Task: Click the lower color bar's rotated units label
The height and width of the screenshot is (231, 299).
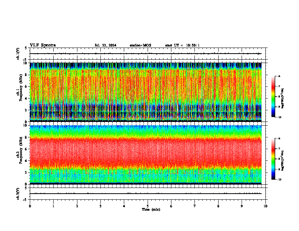Action: [283, 160]
